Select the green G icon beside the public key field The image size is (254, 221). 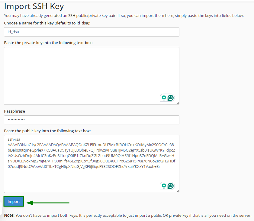(171, 186)
